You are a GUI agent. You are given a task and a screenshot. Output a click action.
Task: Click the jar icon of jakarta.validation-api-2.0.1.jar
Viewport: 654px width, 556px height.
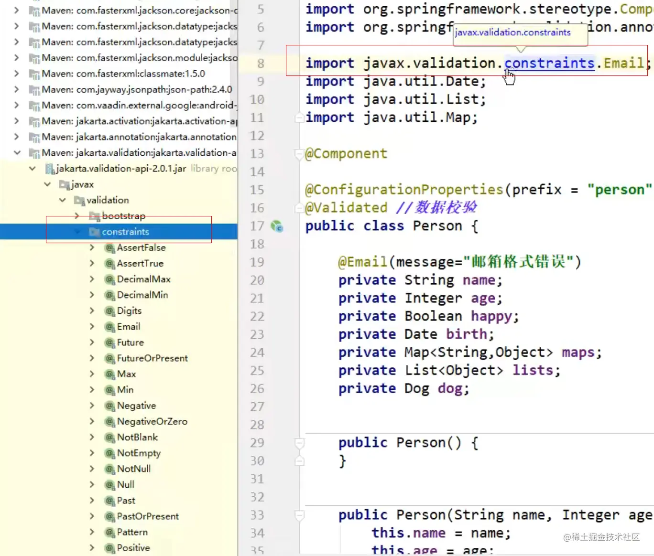(x=50, y=169)
